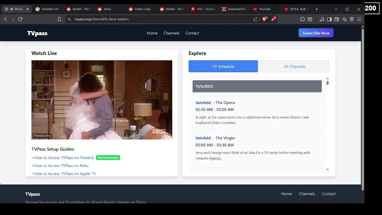382x215 pixels.
Task: Open Brave Shields lion icon
Action: 264,19
